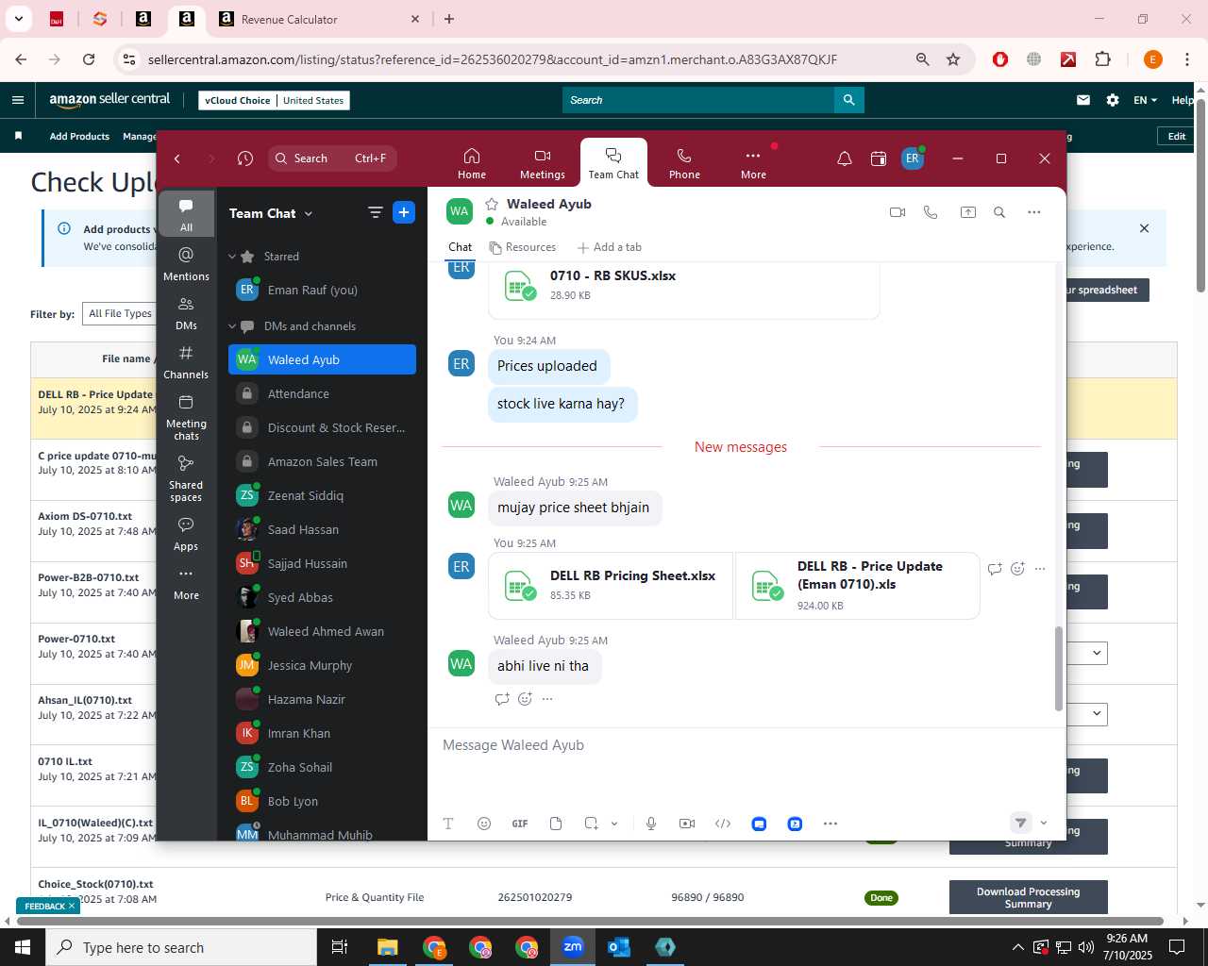Open the 0710 - RB SKUS.xlsx file
The width and height of the screenshot is (1208, 966).
point(684,286)
